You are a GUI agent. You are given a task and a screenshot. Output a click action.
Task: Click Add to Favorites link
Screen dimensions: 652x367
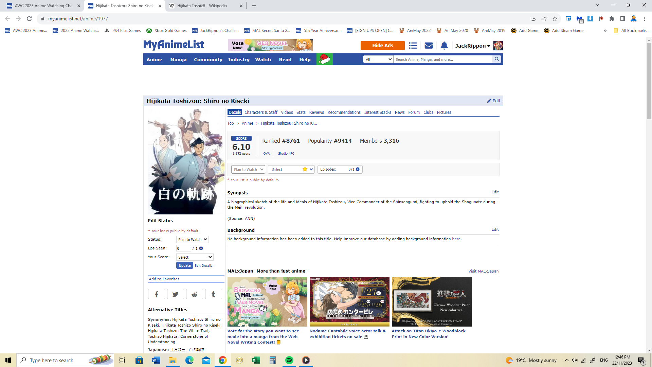coord(164,279)
